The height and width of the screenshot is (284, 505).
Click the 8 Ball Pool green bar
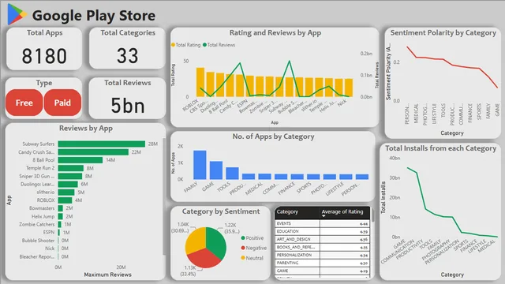click(80, 160)
